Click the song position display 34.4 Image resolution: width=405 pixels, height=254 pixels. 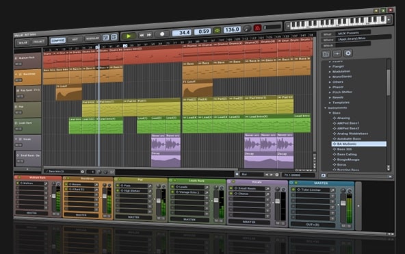182,33
